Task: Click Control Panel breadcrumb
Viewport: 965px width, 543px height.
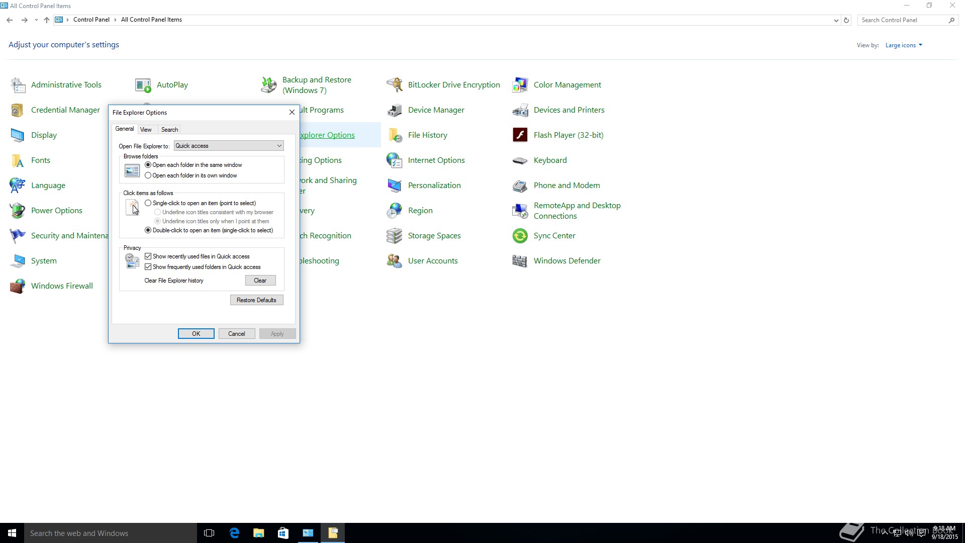Action: point(91,20)
